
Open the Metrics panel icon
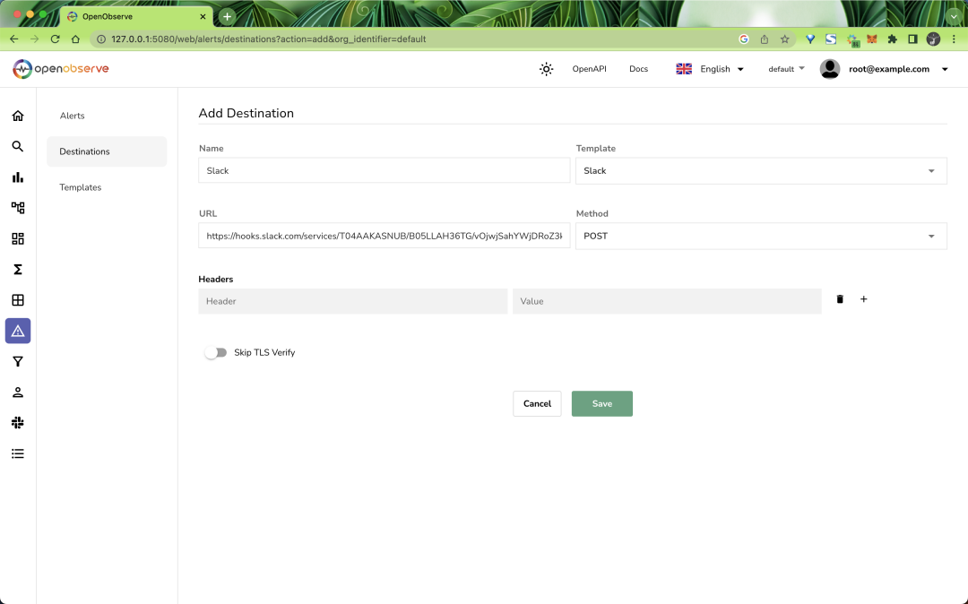pyautogui.click(x=18, y=177)
